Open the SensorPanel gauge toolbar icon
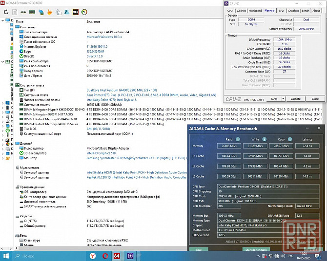The height and width of the screenshot is (261, 327). point(84,12)
